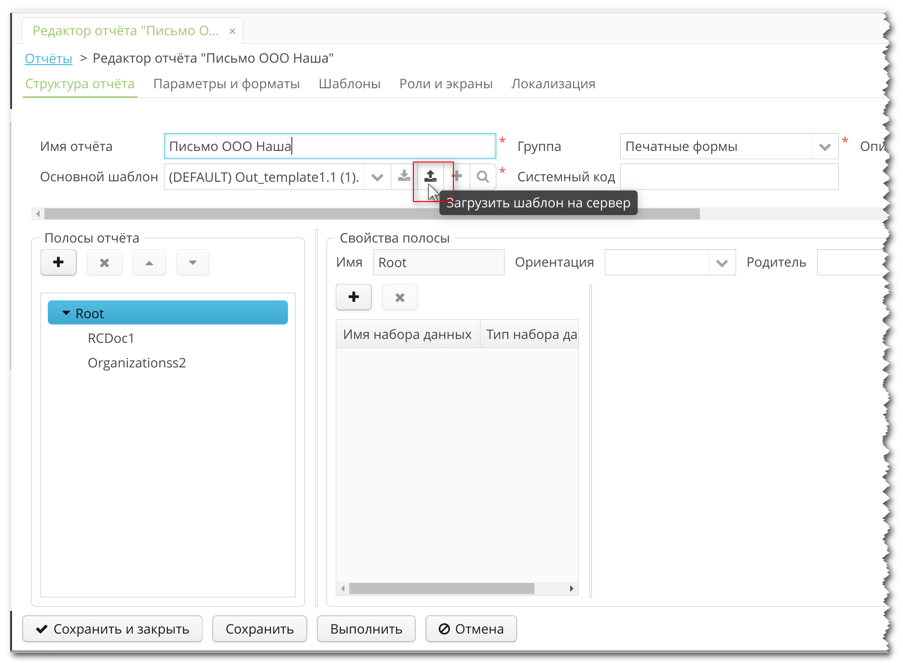Image resolution: width=903 pixels, height=663 pixels.
Task: Collapse the Root band in the tree
Action: [66, 312]
